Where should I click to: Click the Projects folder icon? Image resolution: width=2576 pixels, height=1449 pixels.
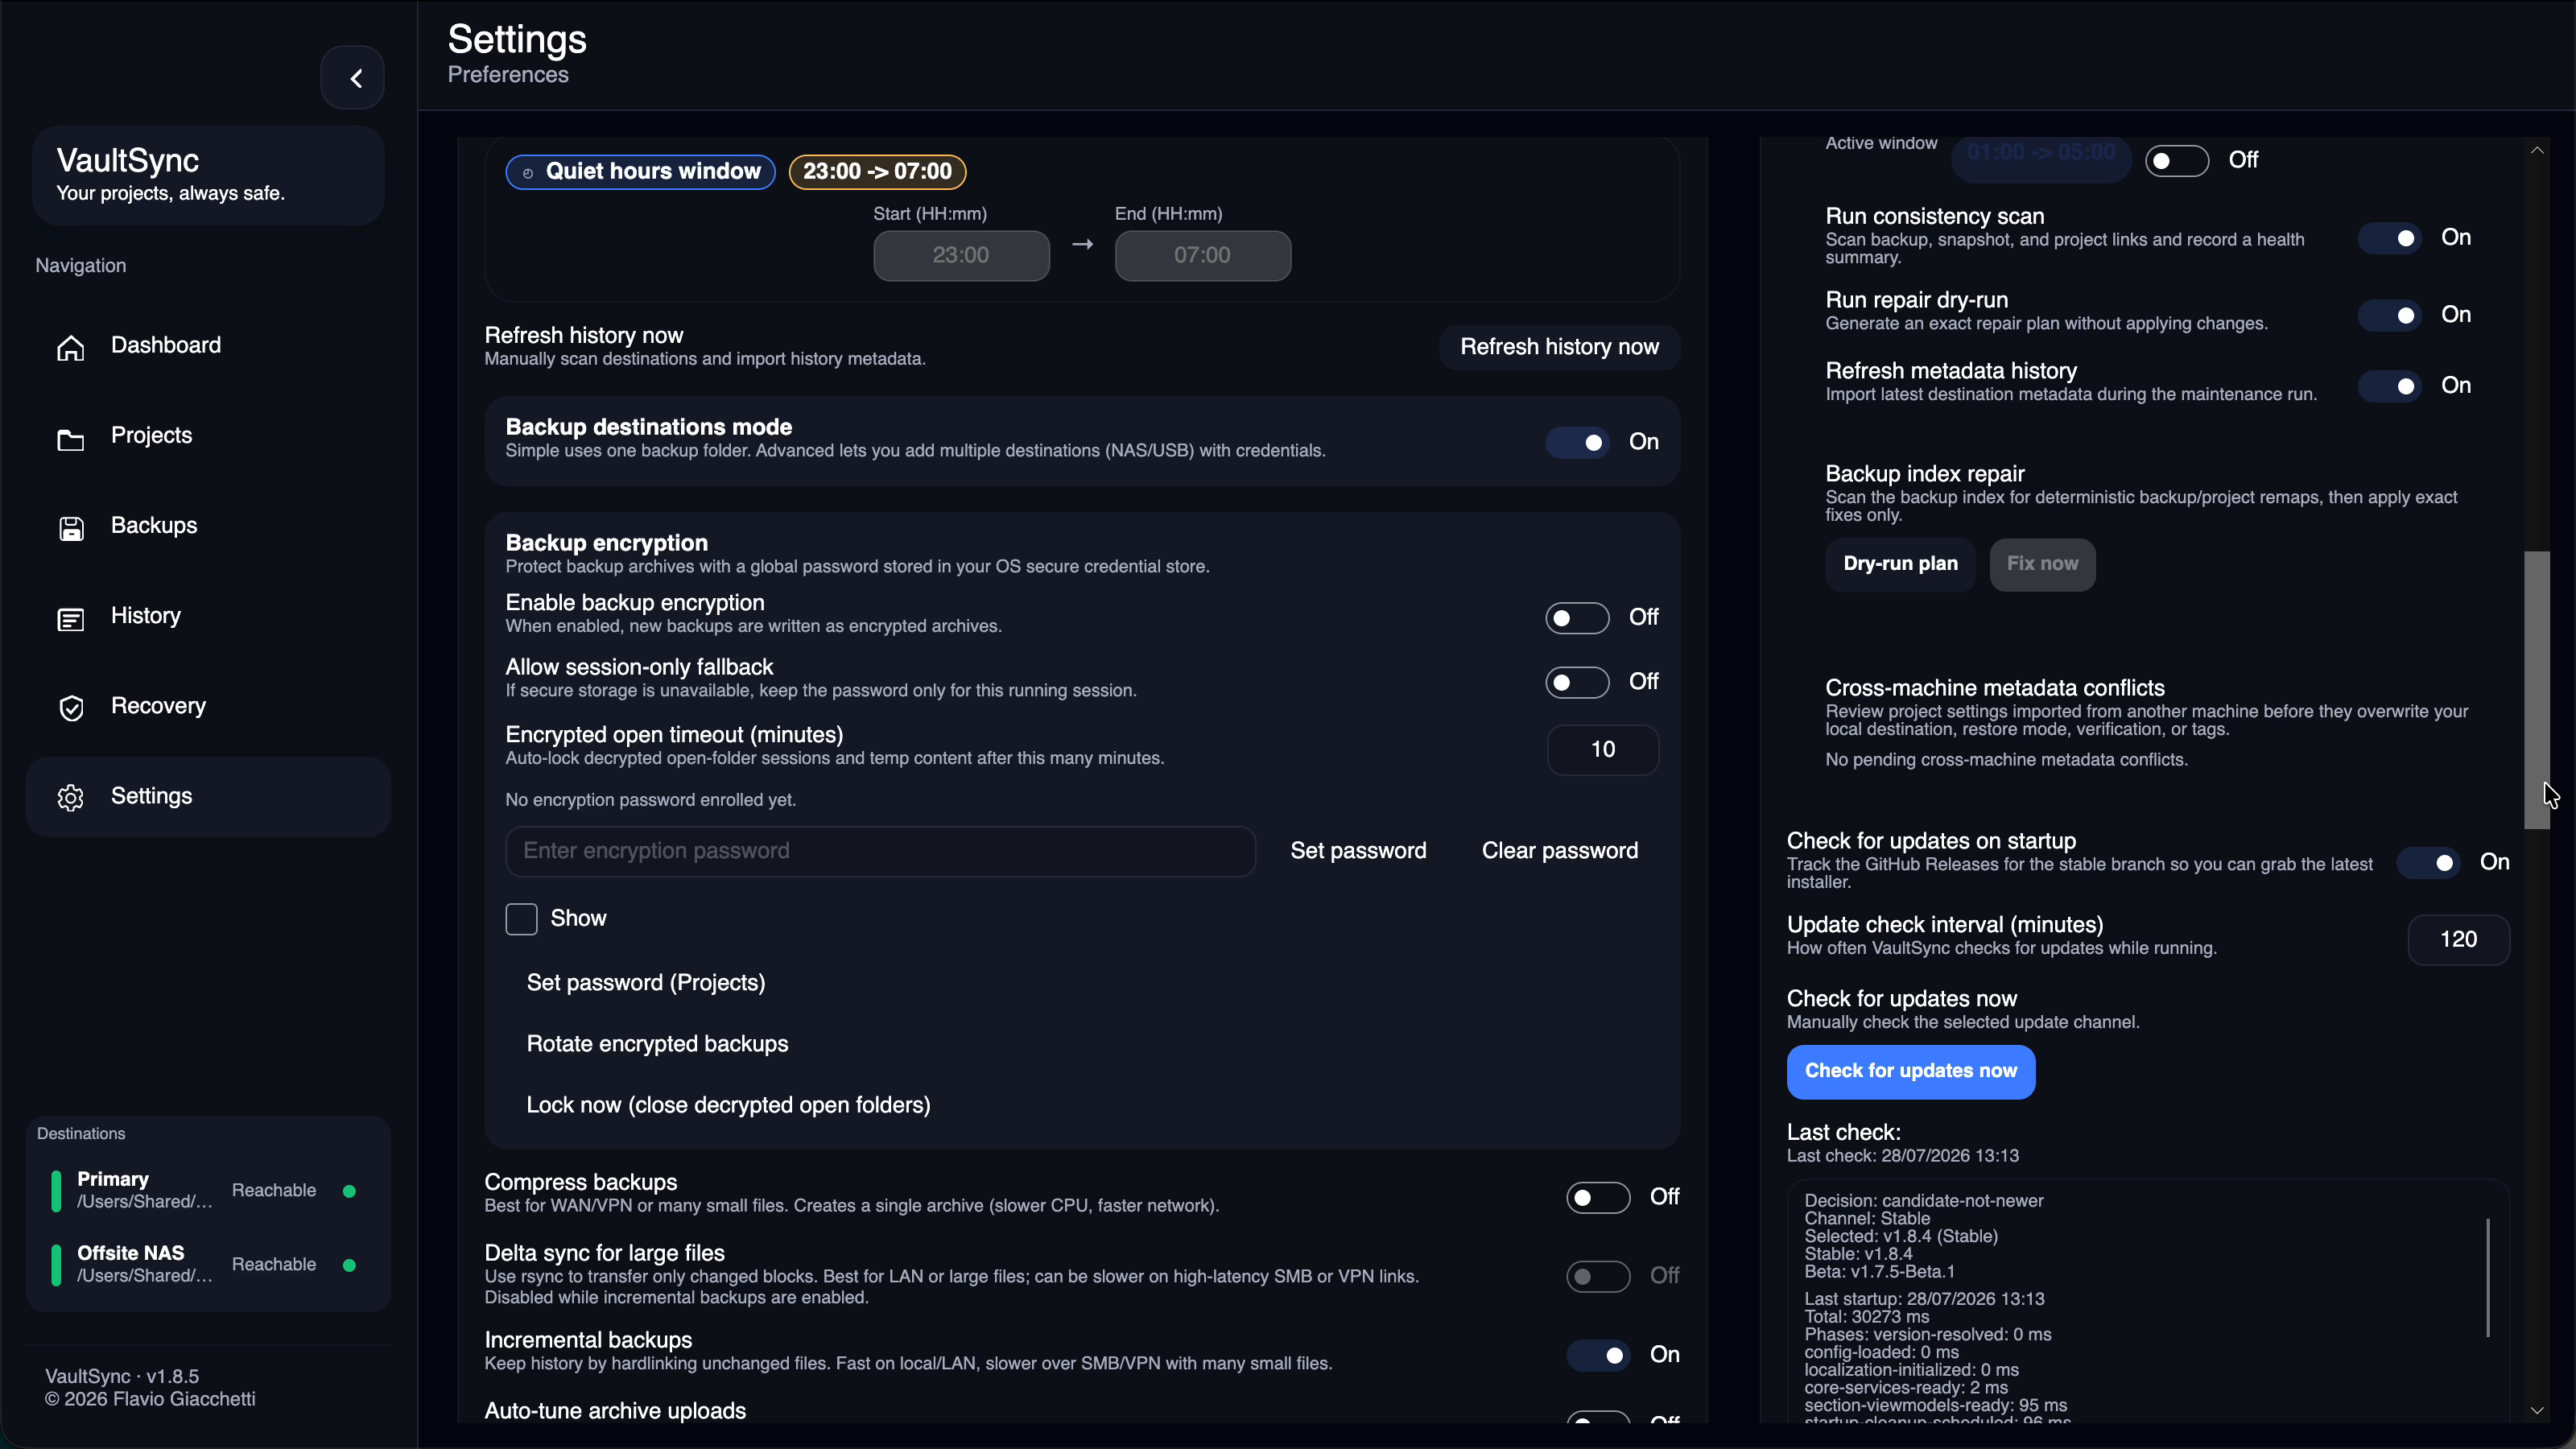pos(71,439)
